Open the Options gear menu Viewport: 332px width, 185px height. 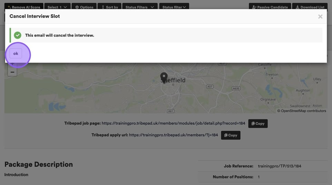(84, 7)
